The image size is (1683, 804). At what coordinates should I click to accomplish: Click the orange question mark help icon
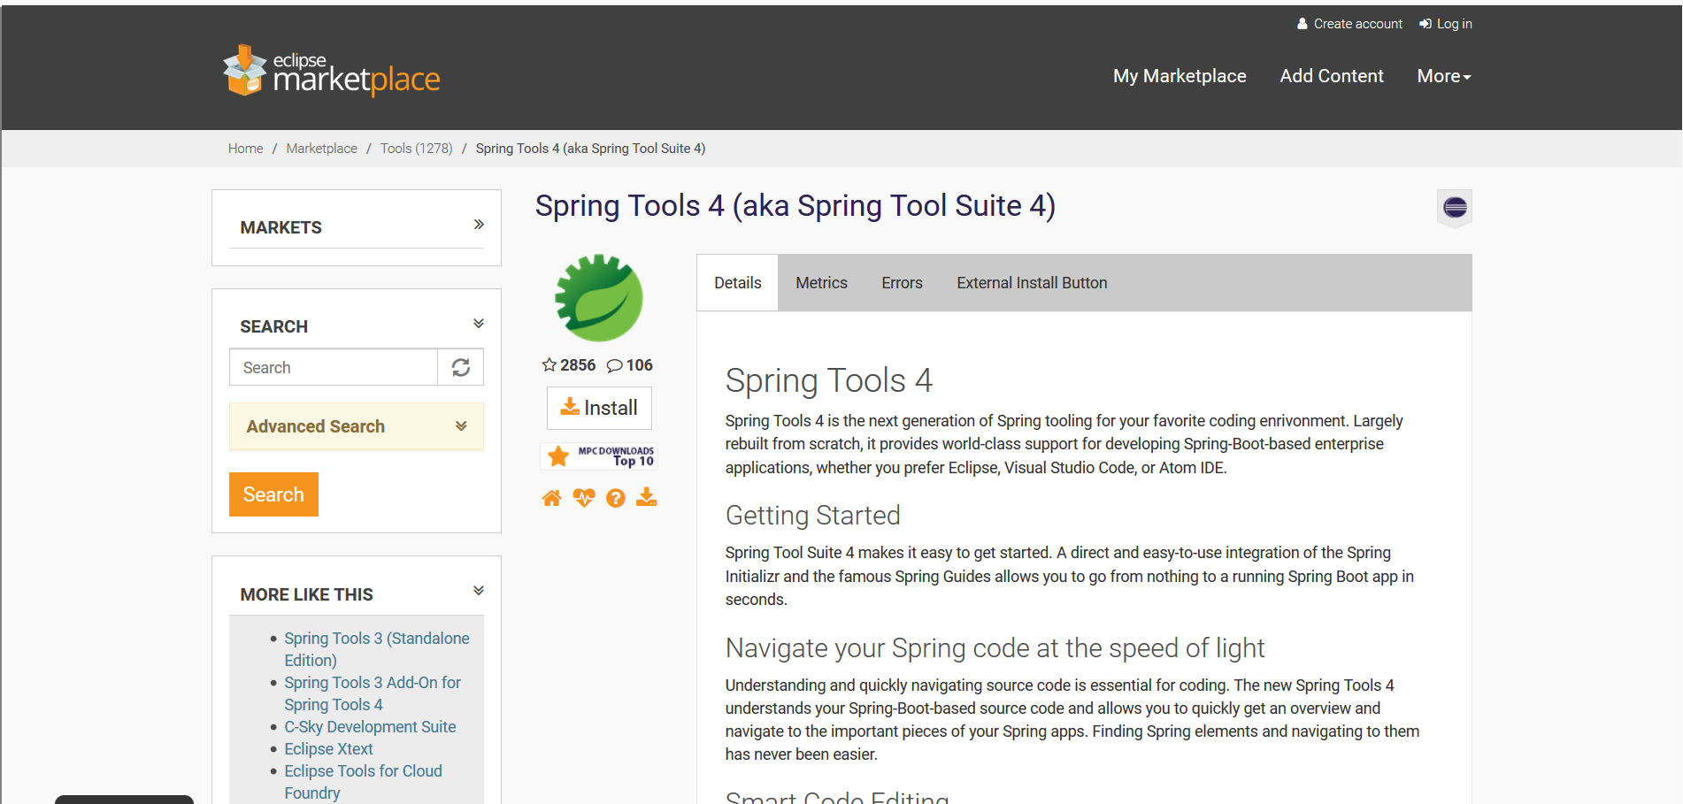[x=616, y=498]
